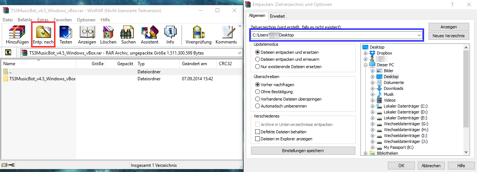Click the Name column header
This screenshot has width=477, height=172.
coord(38,64)
